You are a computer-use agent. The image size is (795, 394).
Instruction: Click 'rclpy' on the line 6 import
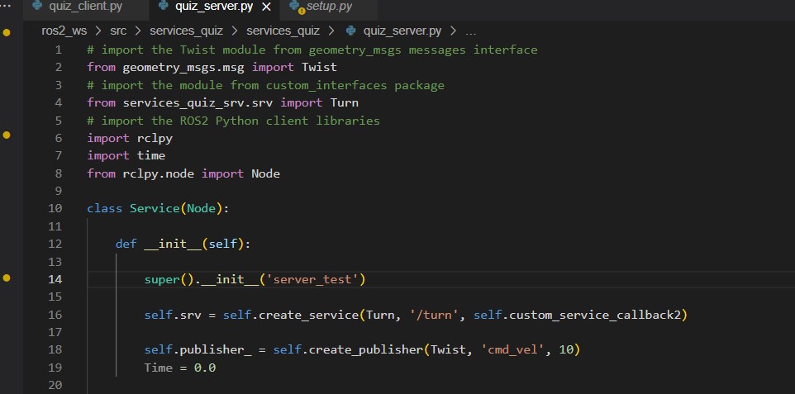click(155, 138)
